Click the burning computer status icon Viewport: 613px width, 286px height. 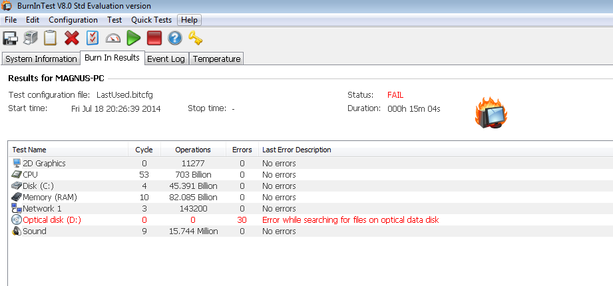click(x=491, y=112)
